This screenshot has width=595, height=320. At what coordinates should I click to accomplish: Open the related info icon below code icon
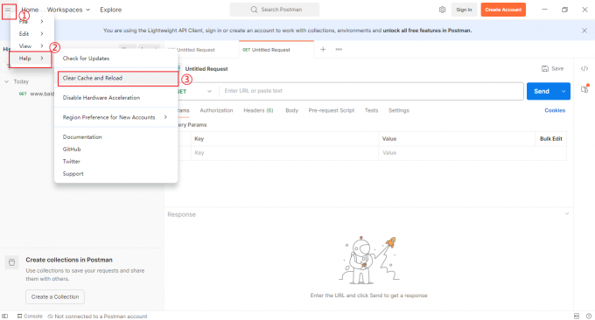tap(584, 89)
